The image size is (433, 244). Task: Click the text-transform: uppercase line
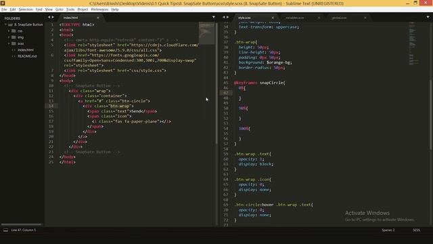pos(269,27)
